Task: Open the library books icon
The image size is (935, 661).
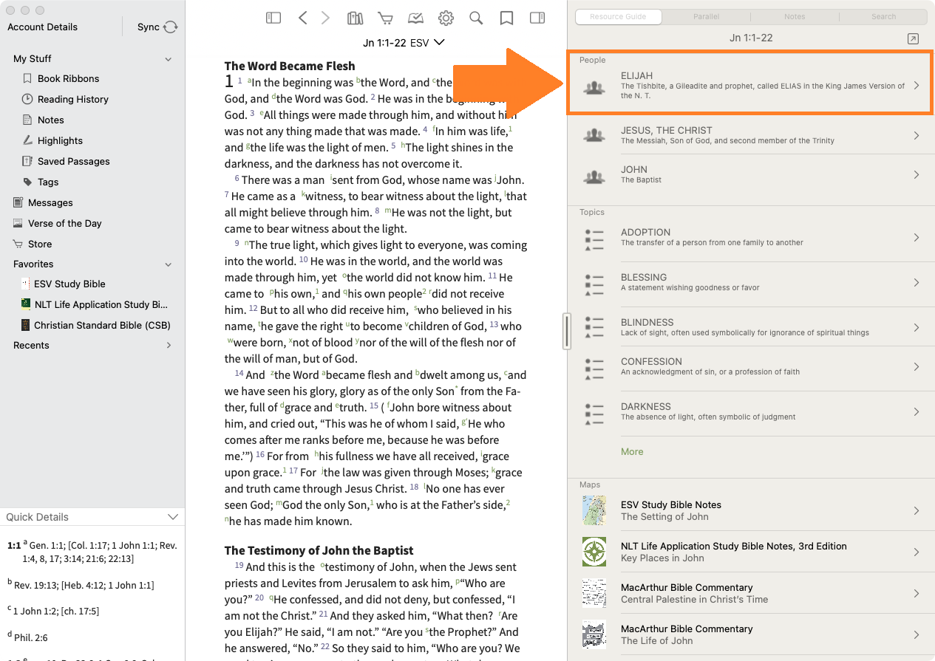Action: (x=356, y=18)
